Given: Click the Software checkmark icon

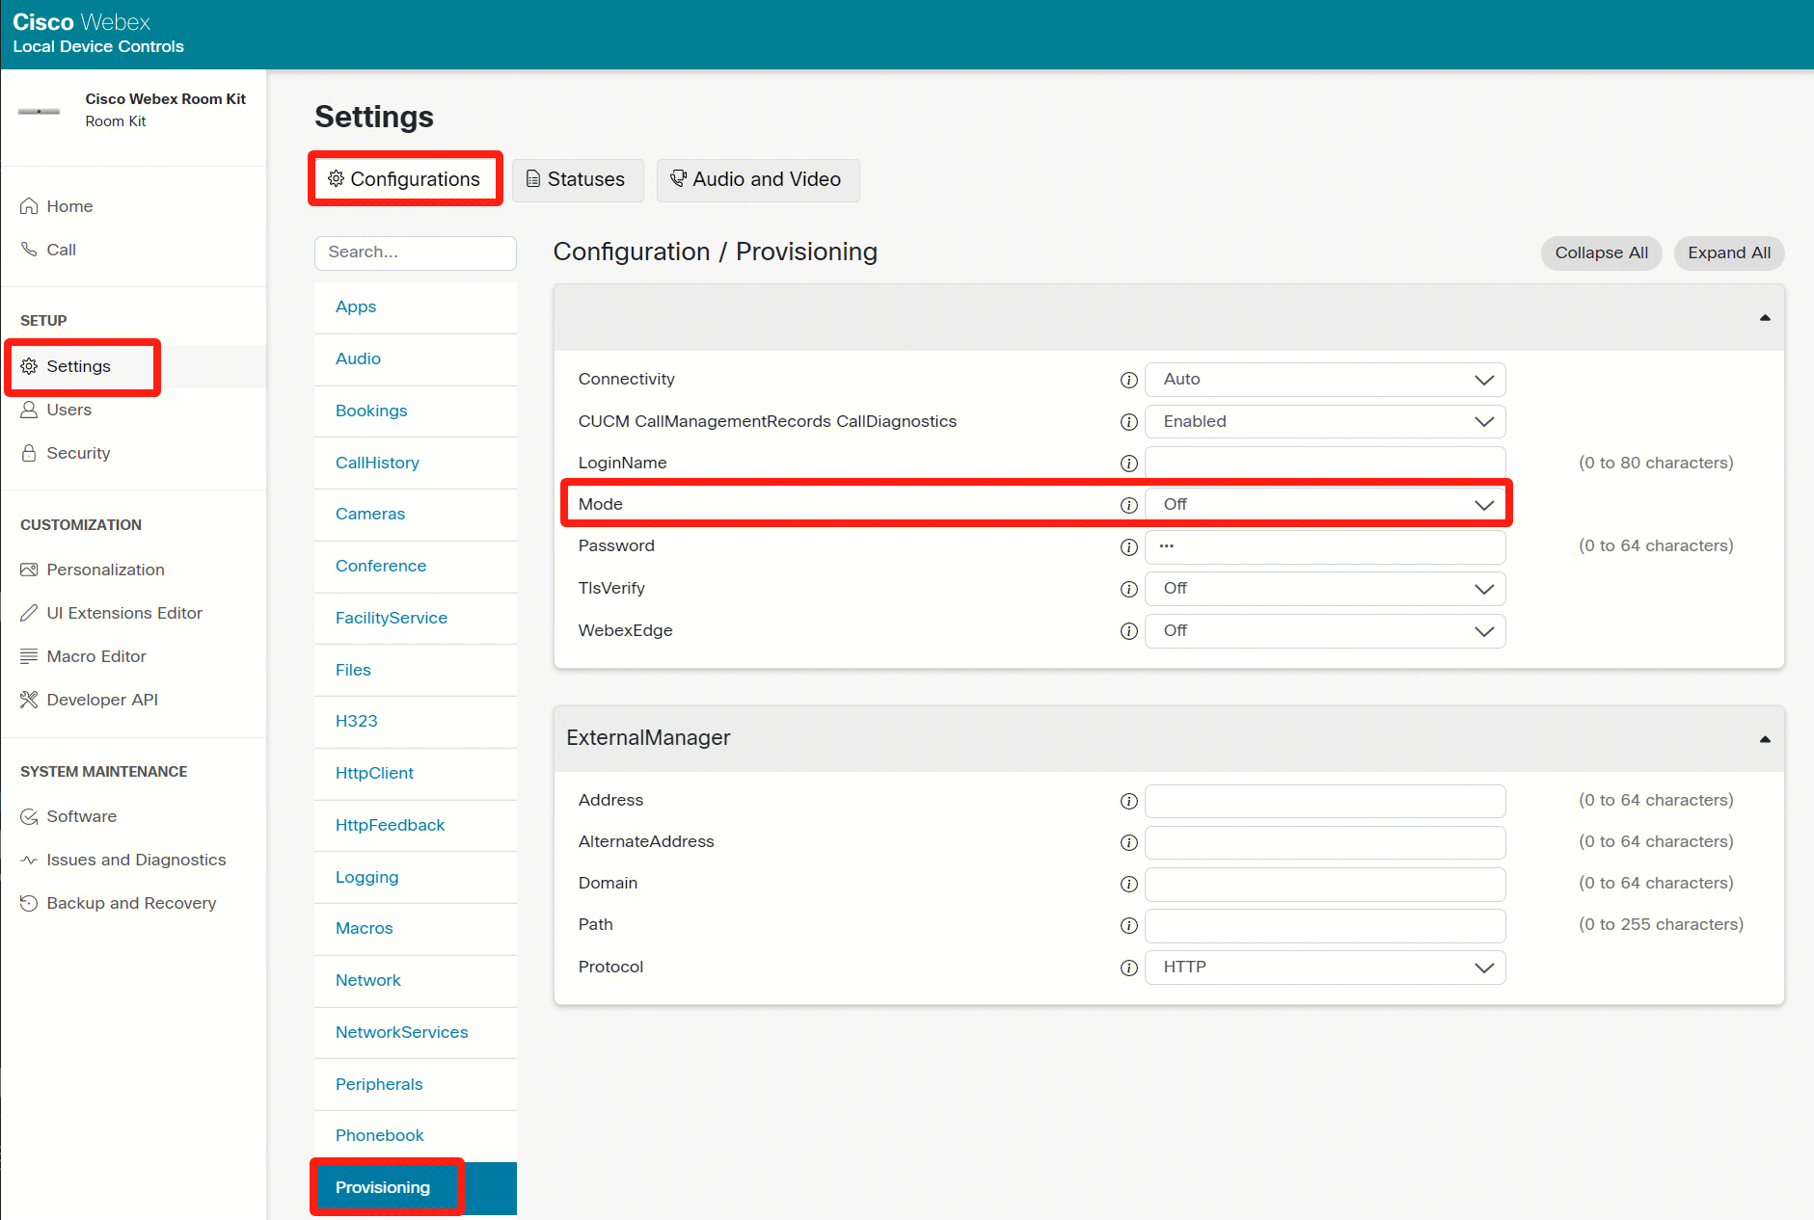Looking at the screenshot, I should (x=29, y=816).
